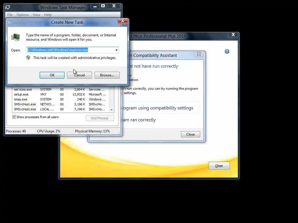298x223 pixels.
Task: Click the run program computer icon
Action: tap(16, 37)
